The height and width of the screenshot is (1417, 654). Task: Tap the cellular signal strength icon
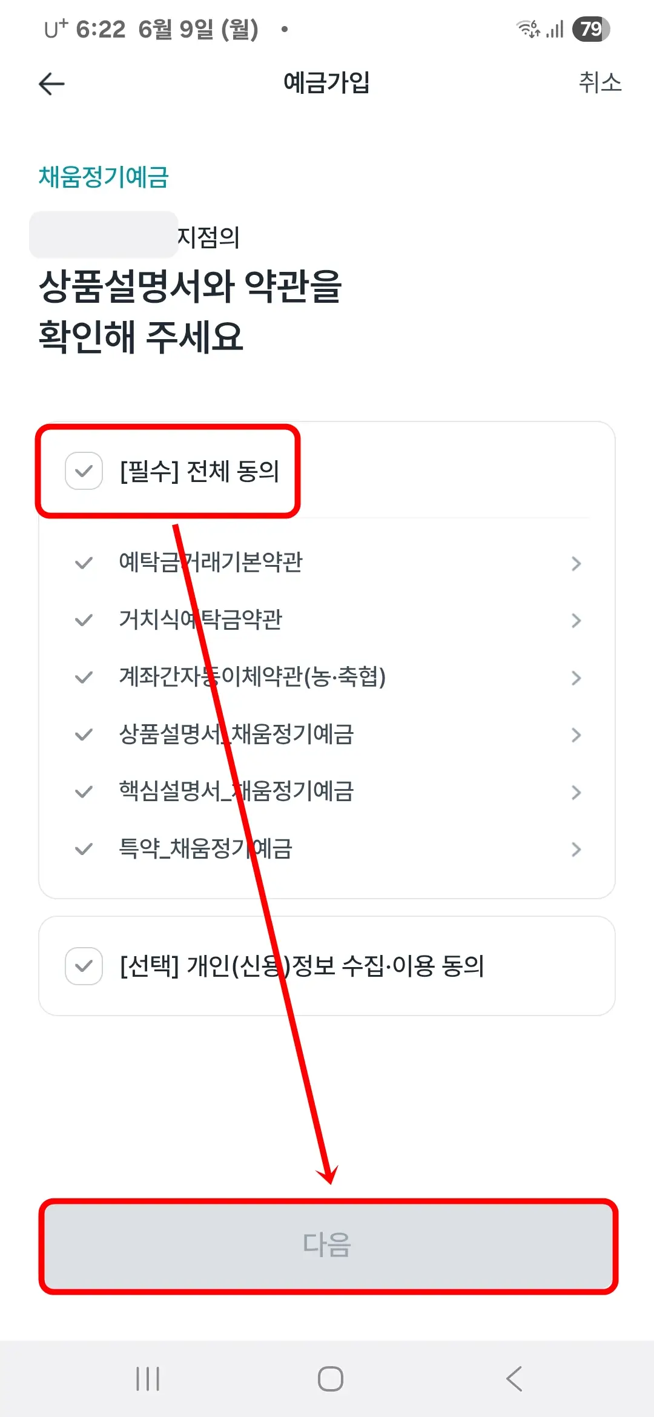[554, 29]
